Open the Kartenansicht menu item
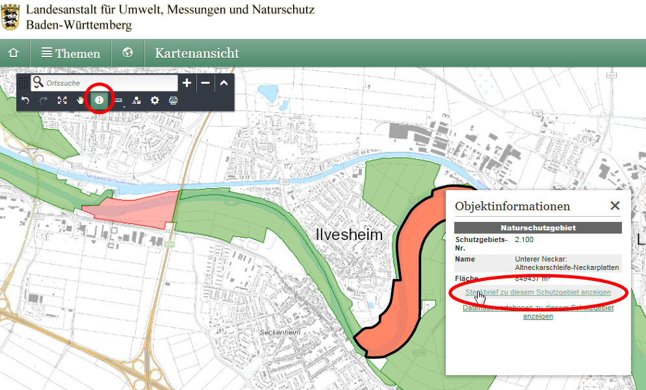The image size is (646, 390). click(197, 53)
